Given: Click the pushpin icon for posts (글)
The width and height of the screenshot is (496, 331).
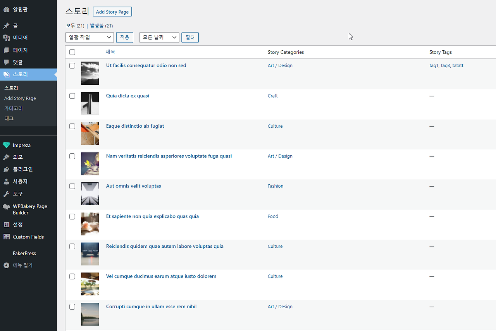Looking at the screenshot, I should 6,26.
